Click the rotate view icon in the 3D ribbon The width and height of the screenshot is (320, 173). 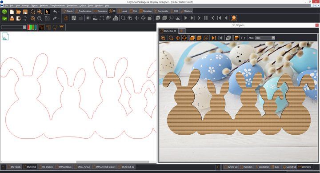pos(143,18)
